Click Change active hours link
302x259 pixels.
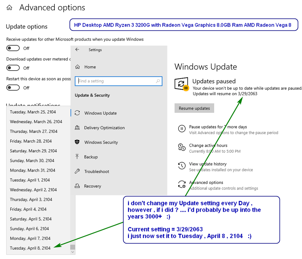pos(208,145)
